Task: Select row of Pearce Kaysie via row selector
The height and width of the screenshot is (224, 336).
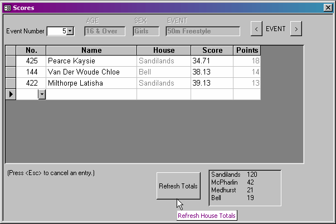Action: pyautogui.click(x=11, y=61)
